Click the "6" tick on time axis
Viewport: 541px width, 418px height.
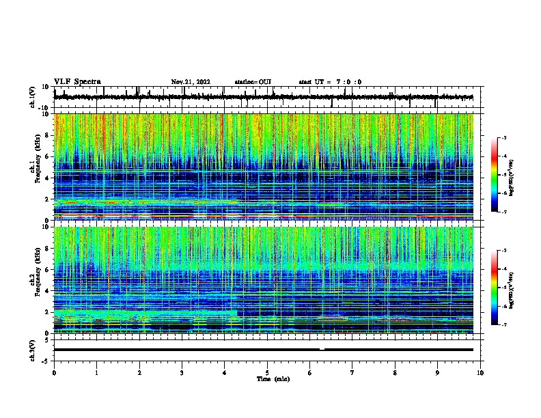pos(310,373)
